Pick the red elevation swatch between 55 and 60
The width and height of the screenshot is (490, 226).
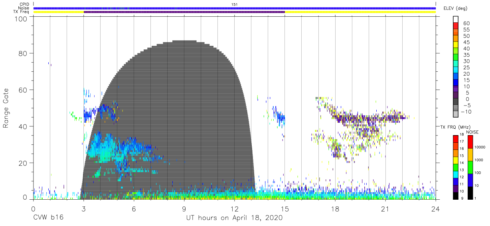point(456,25)
